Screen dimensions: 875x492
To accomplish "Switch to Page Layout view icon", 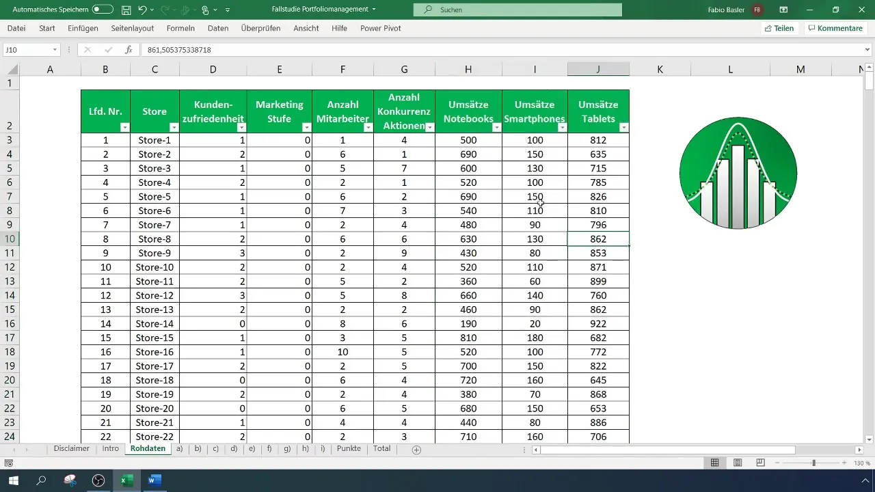I will point(738,463).
